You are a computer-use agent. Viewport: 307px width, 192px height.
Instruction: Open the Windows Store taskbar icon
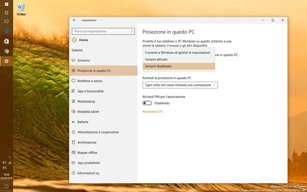(x=6, y=41)
